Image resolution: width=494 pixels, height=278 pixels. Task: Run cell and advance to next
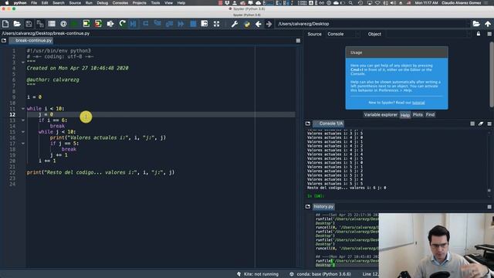tap(98, 24)
